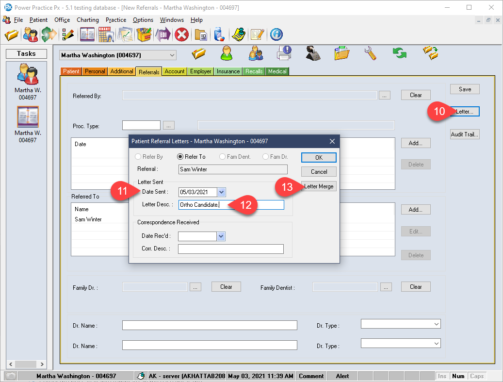This screenshot has width=503, height=382.
Task: Click the Corr. Desc. input field
Action: click(x=231, y=249)
